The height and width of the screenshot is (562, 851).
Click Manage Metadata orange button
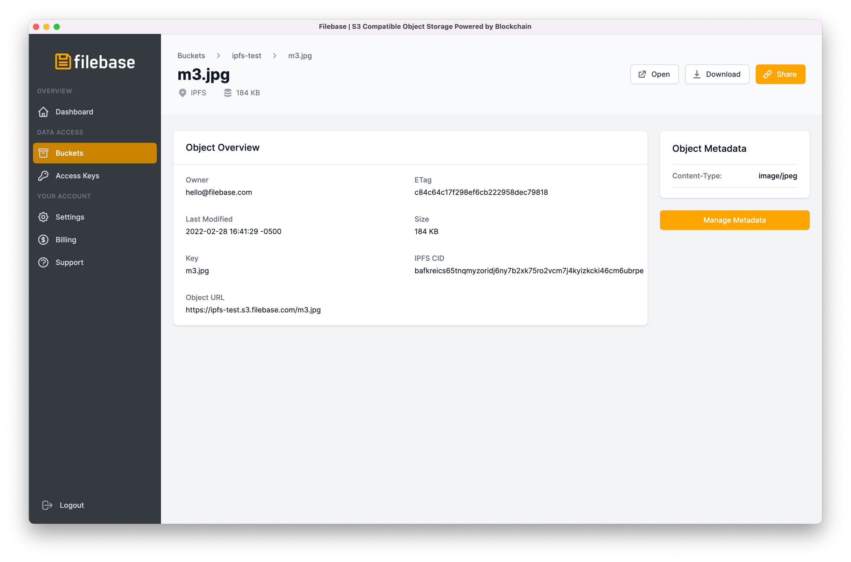[735, 220]
